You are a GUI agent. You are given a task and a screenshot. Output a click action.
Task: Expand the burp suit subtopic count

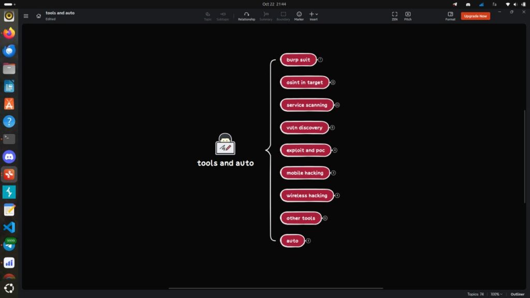tap(320, 60)
